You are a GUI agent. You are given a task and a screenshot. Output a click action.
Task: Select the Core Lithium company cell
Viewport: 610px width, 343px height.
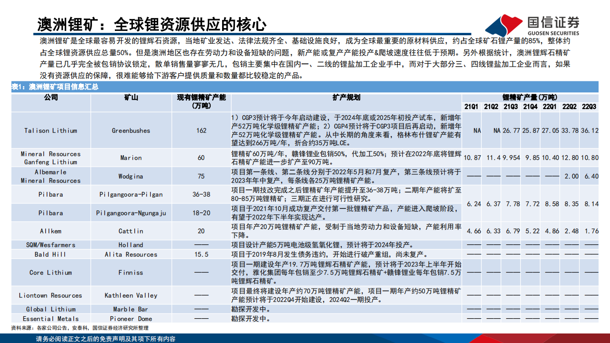click(51, 272)
